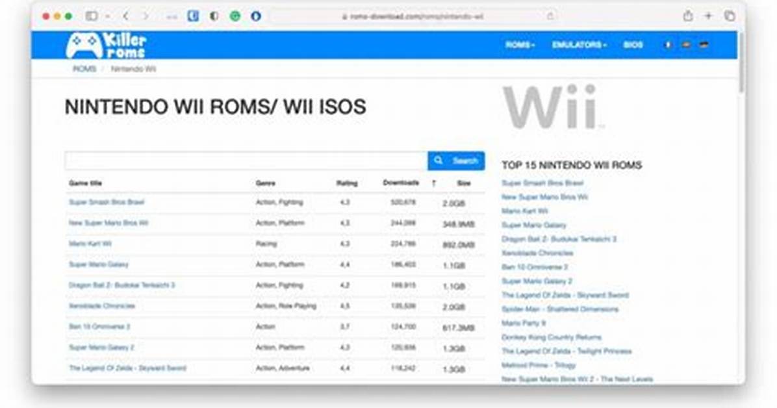777x408 pixels.
Task: Open the BIOS menu item
Action: click(x=633, y=45)
